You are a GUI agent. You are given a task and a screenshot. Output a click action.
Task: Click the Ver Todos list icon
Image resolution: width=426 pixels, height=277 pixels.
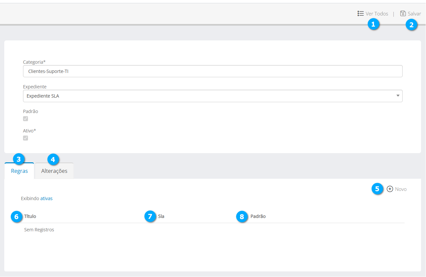(x=360, y=13)
